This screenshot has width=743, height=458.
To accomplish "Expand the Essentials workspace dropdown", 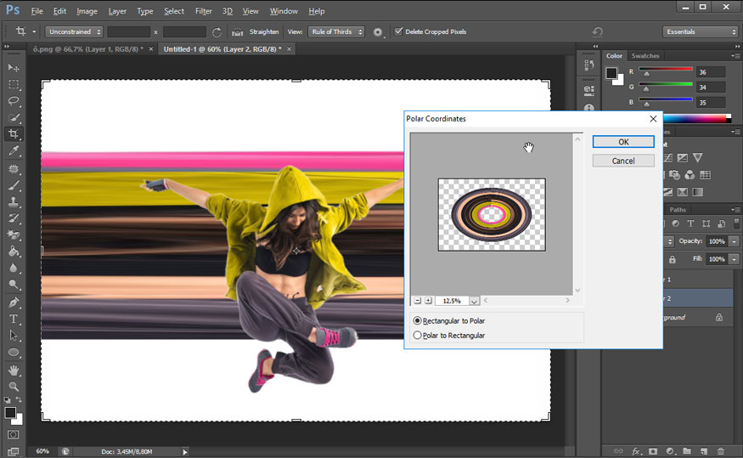I will tap(700, 32).
